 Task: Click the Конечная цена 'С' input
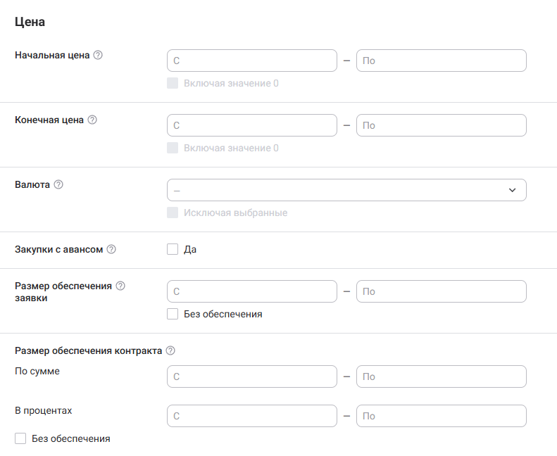coord(252,125)
